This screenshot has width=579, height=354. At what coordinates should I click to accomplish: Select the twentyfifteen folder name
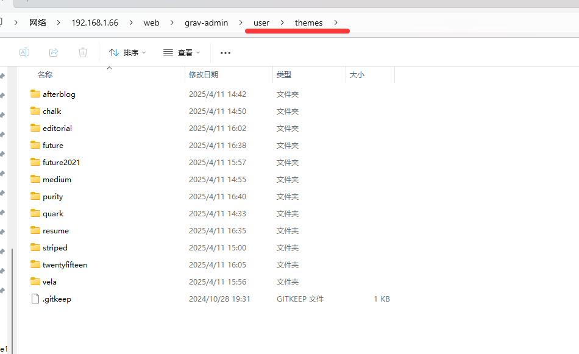(x=65, y=264)
